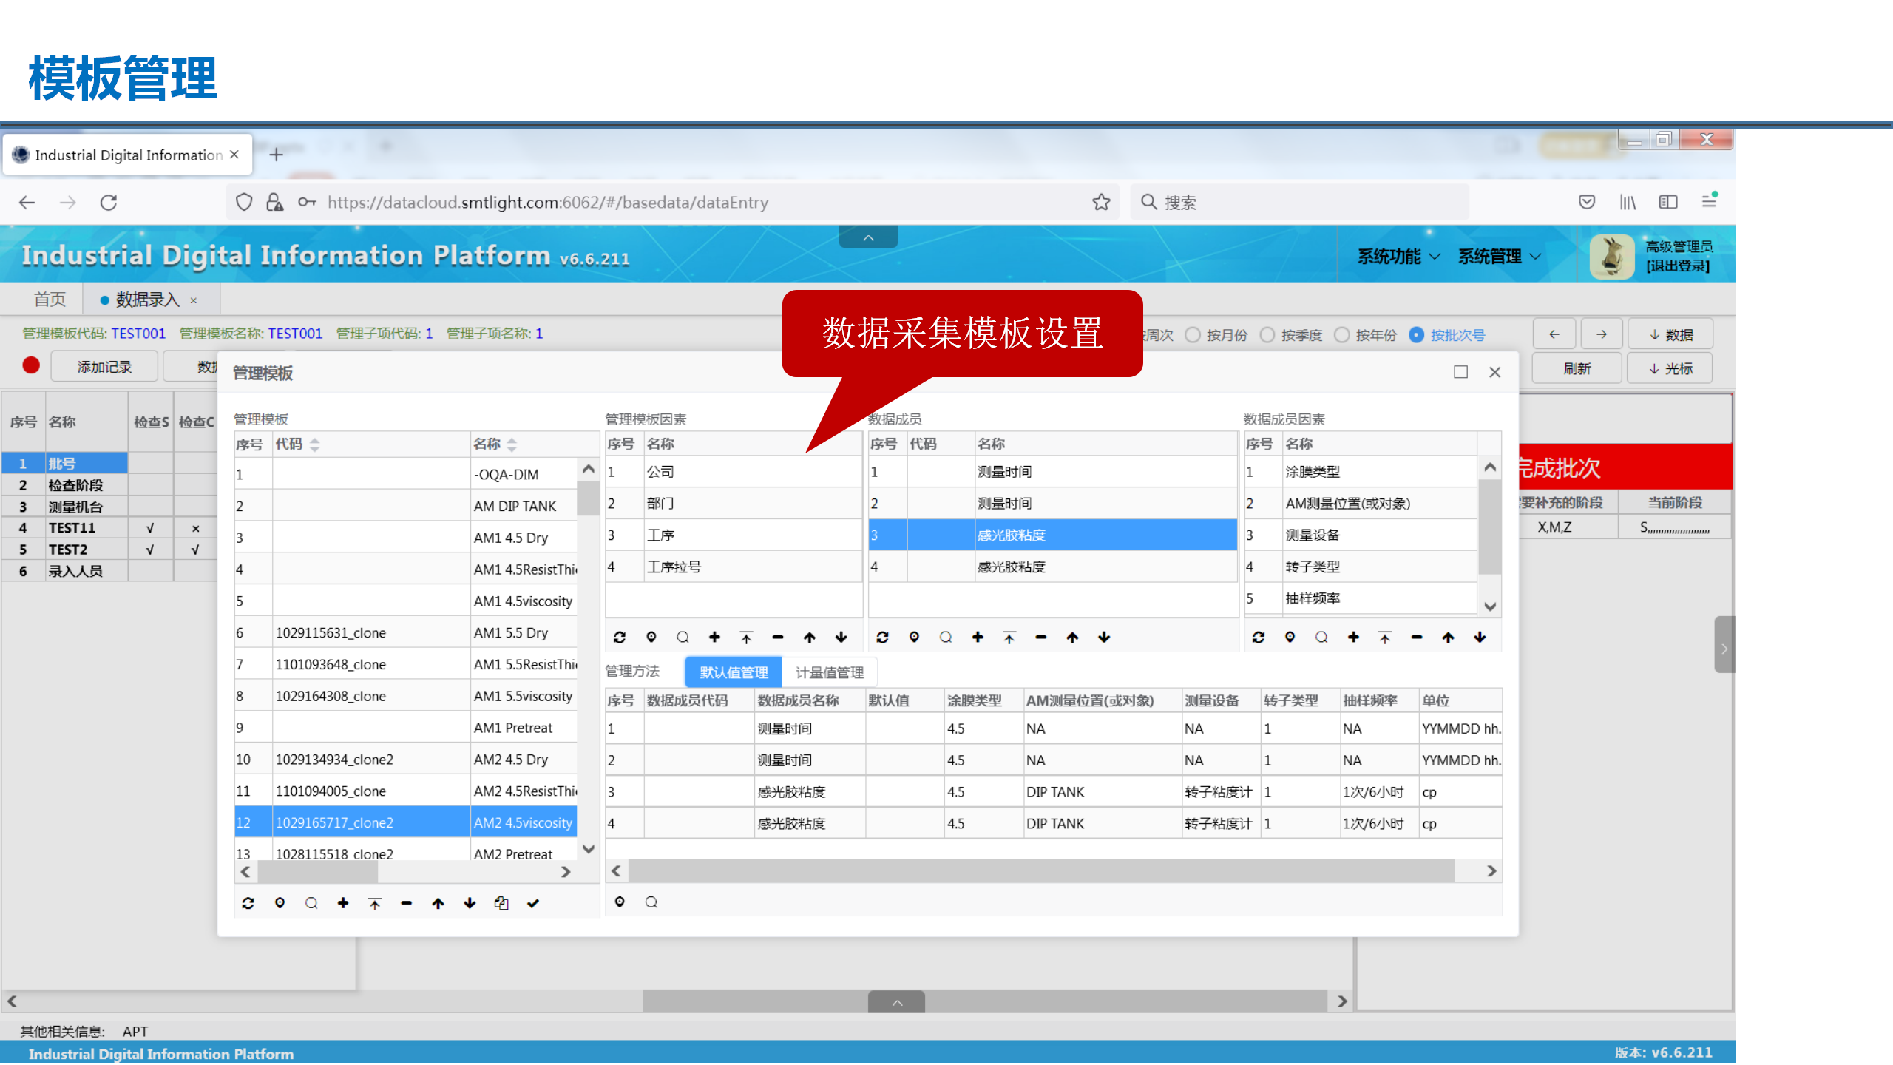Open the 首页 tab
1893x1065 pixels.
coord(50,300)
